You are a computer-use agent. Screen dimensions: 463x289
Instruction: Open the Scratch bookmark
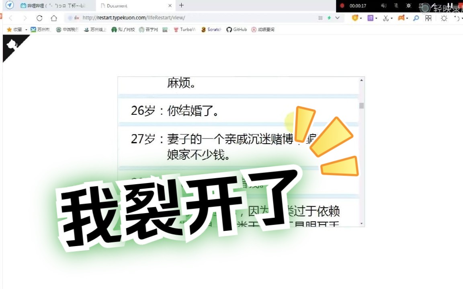click(211, 29)
